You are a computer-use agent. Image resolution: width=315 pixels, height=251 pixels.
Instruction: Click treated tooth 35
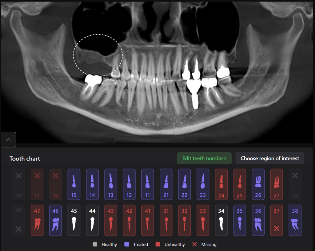(240, 220)
